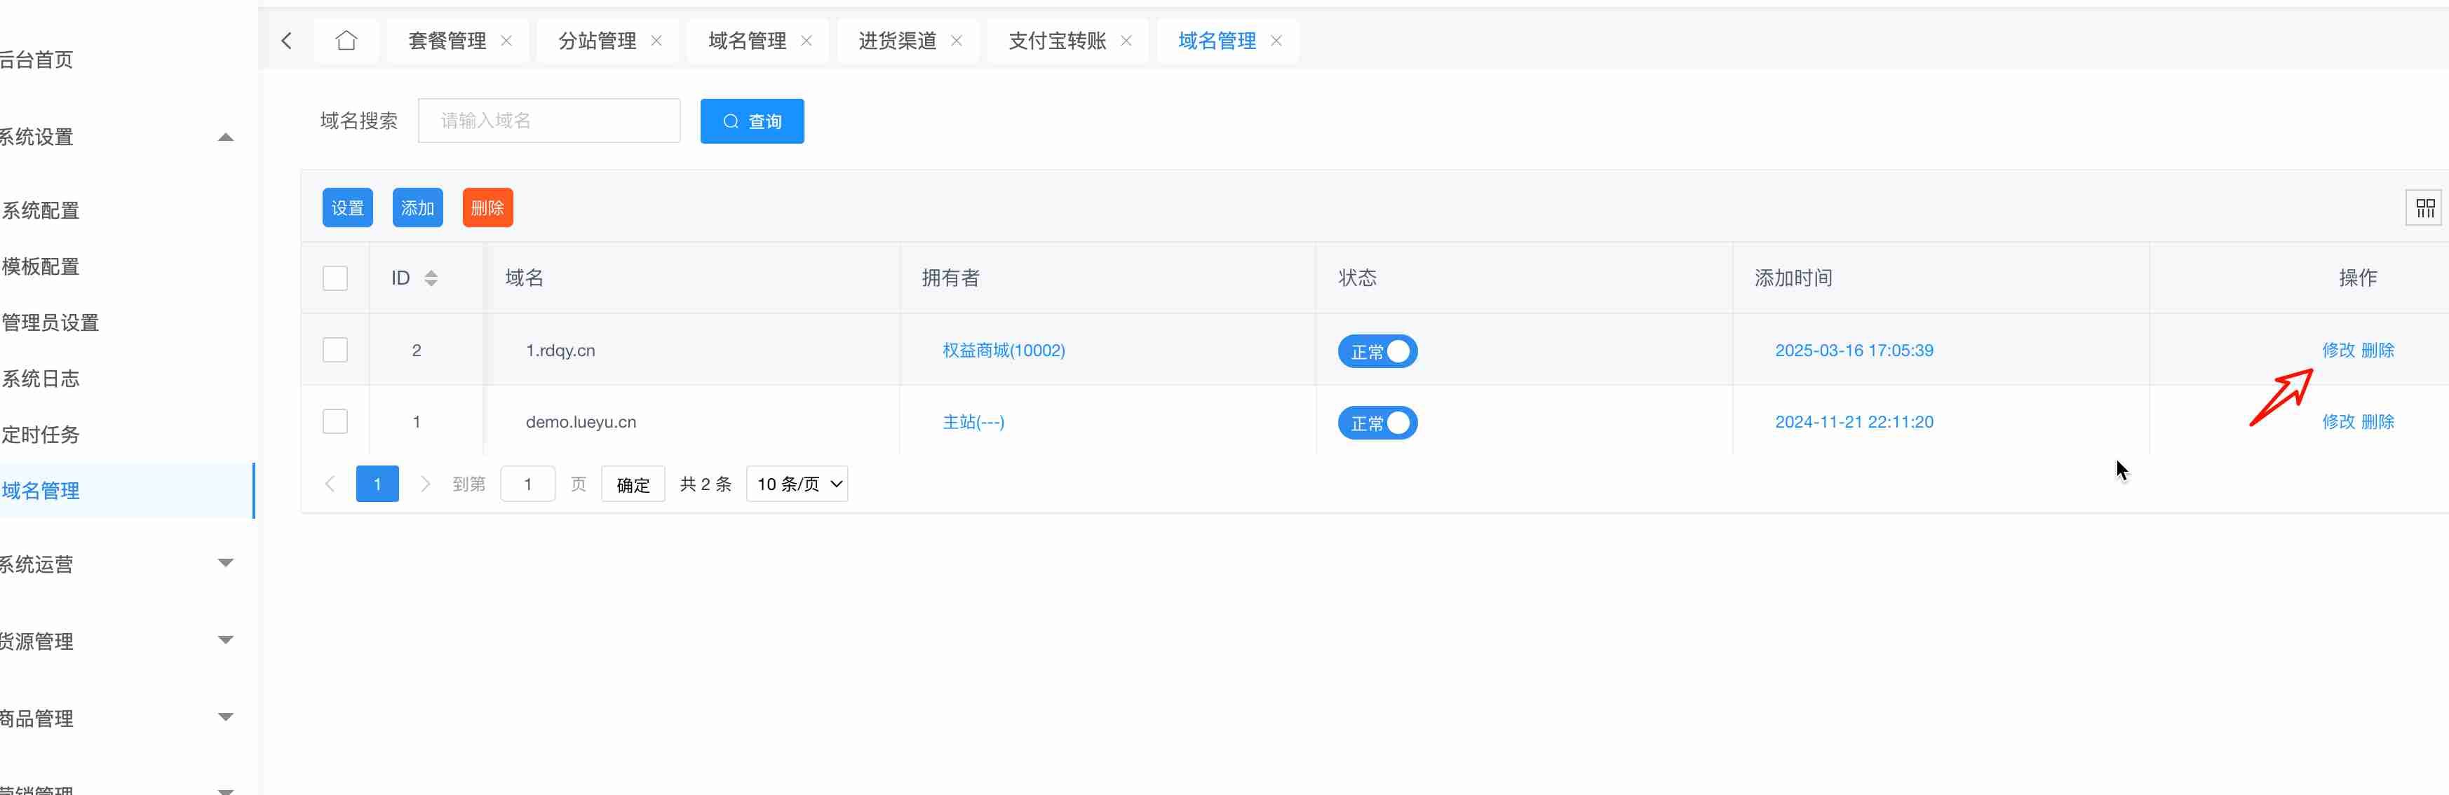Close the 支付宝转账 tab

[1126, 41]
